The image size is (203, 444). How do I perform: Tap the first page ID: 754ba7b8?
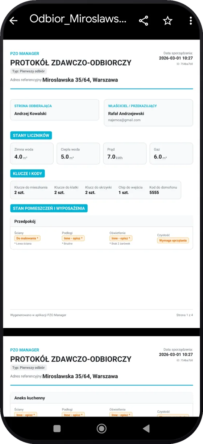click(x=185, y=64)
